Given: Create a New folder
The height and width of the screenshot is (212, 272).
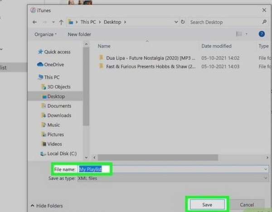Looking at the screenshot, I should coord(79,34).
